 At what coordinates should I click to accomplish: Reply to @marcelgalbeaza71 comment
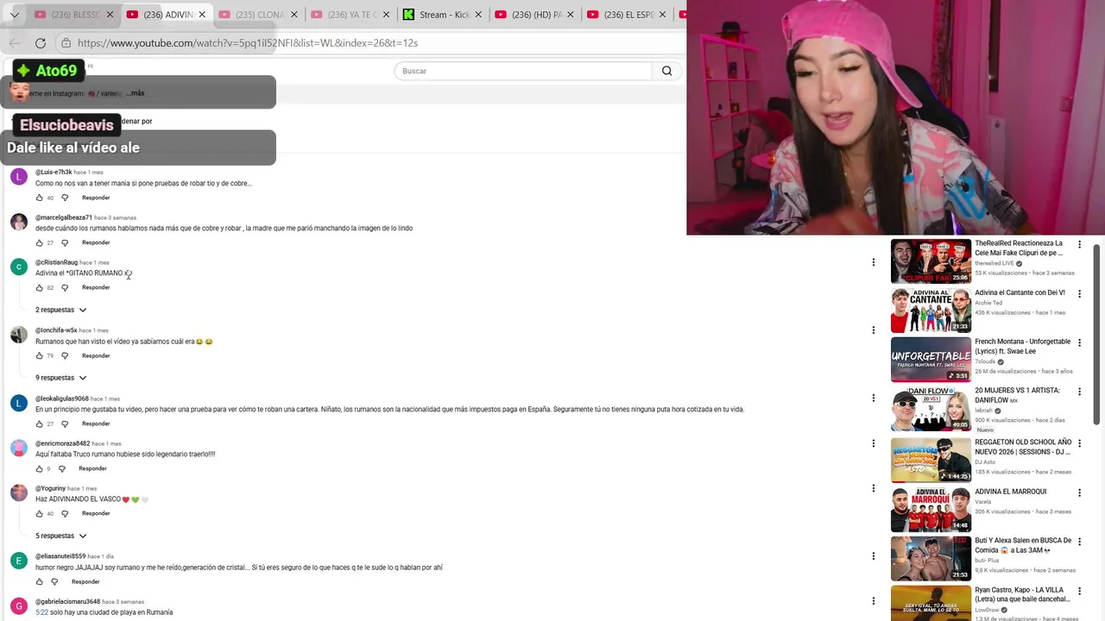click(96, 242)
